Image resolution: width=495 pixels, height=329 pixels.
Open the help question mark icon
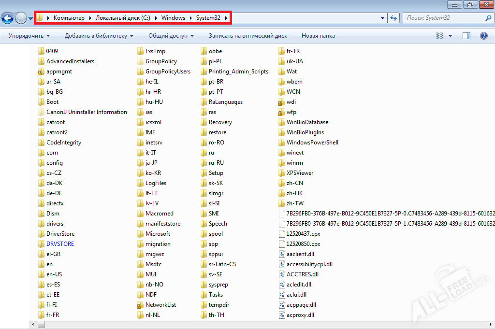[x=483, y=36]
